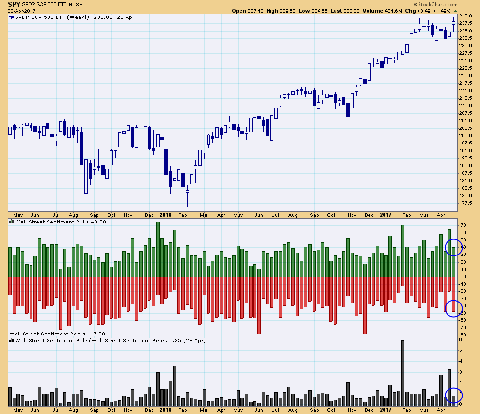480x414 pixels.
Task: Click the SPY ticker symbol in the header
Action: pos(15,4)
